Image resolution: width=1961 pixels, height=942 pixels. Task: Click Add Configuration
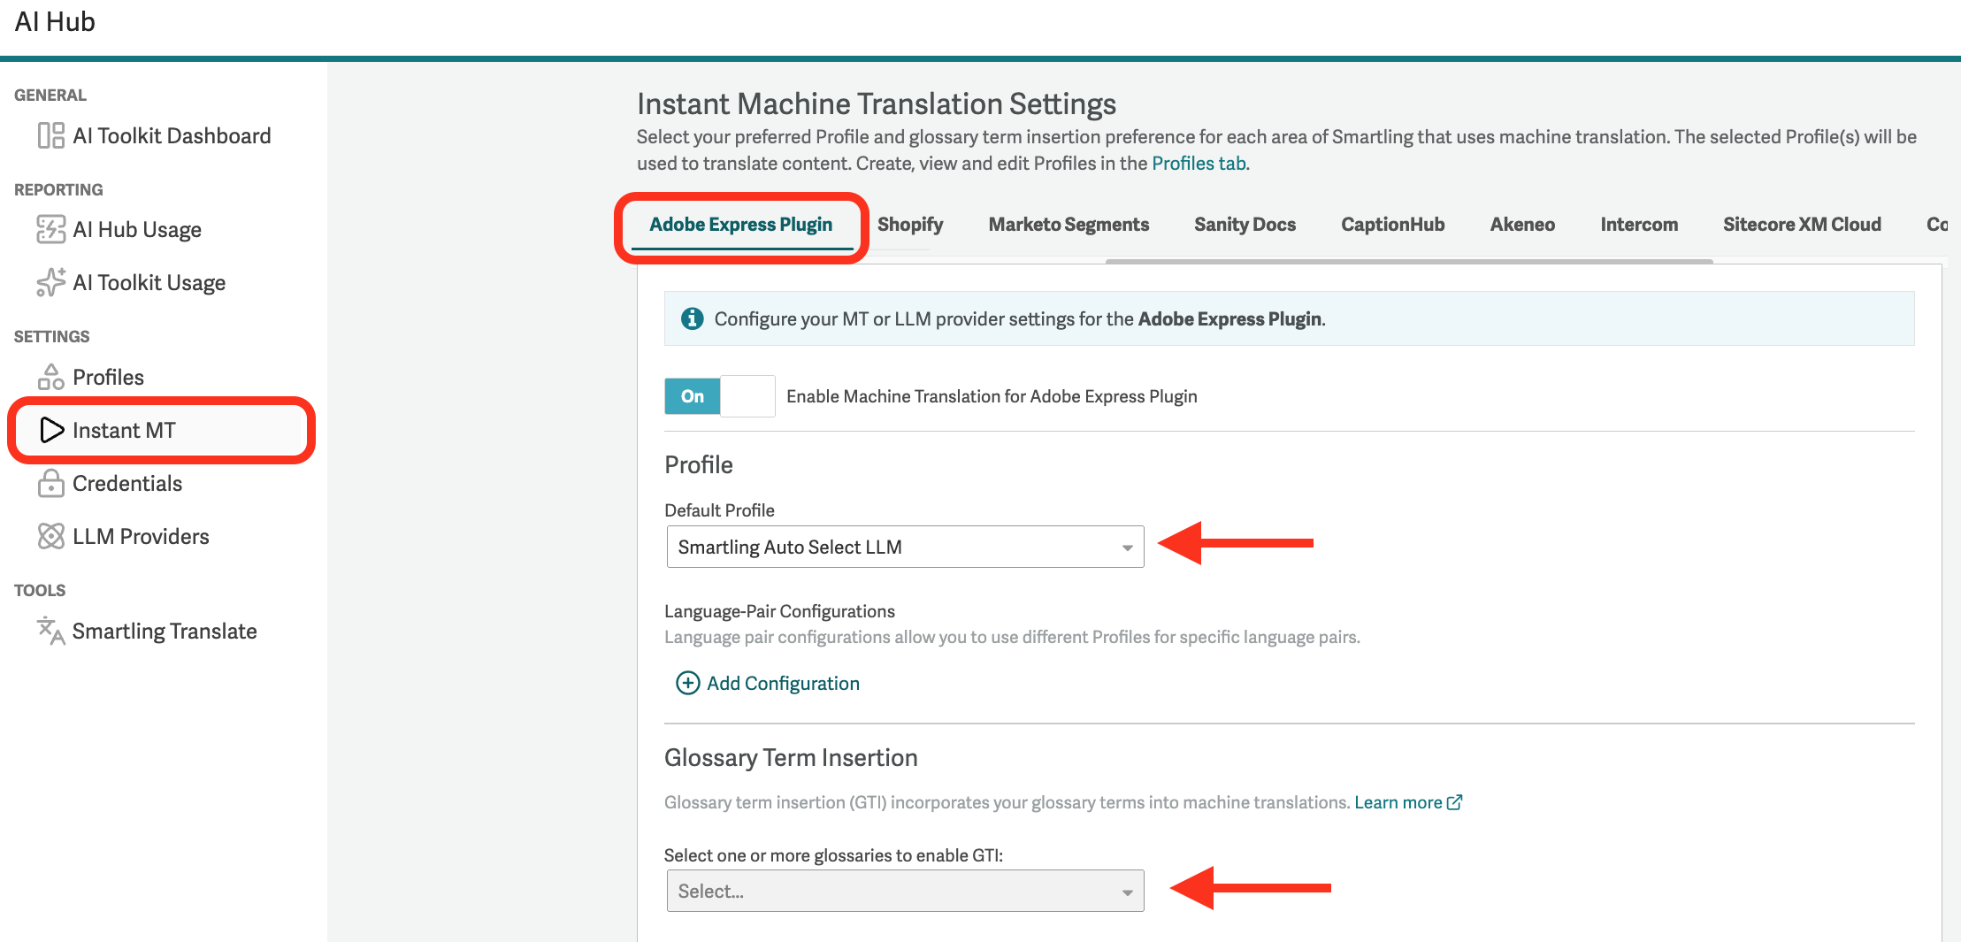[783, 683]
